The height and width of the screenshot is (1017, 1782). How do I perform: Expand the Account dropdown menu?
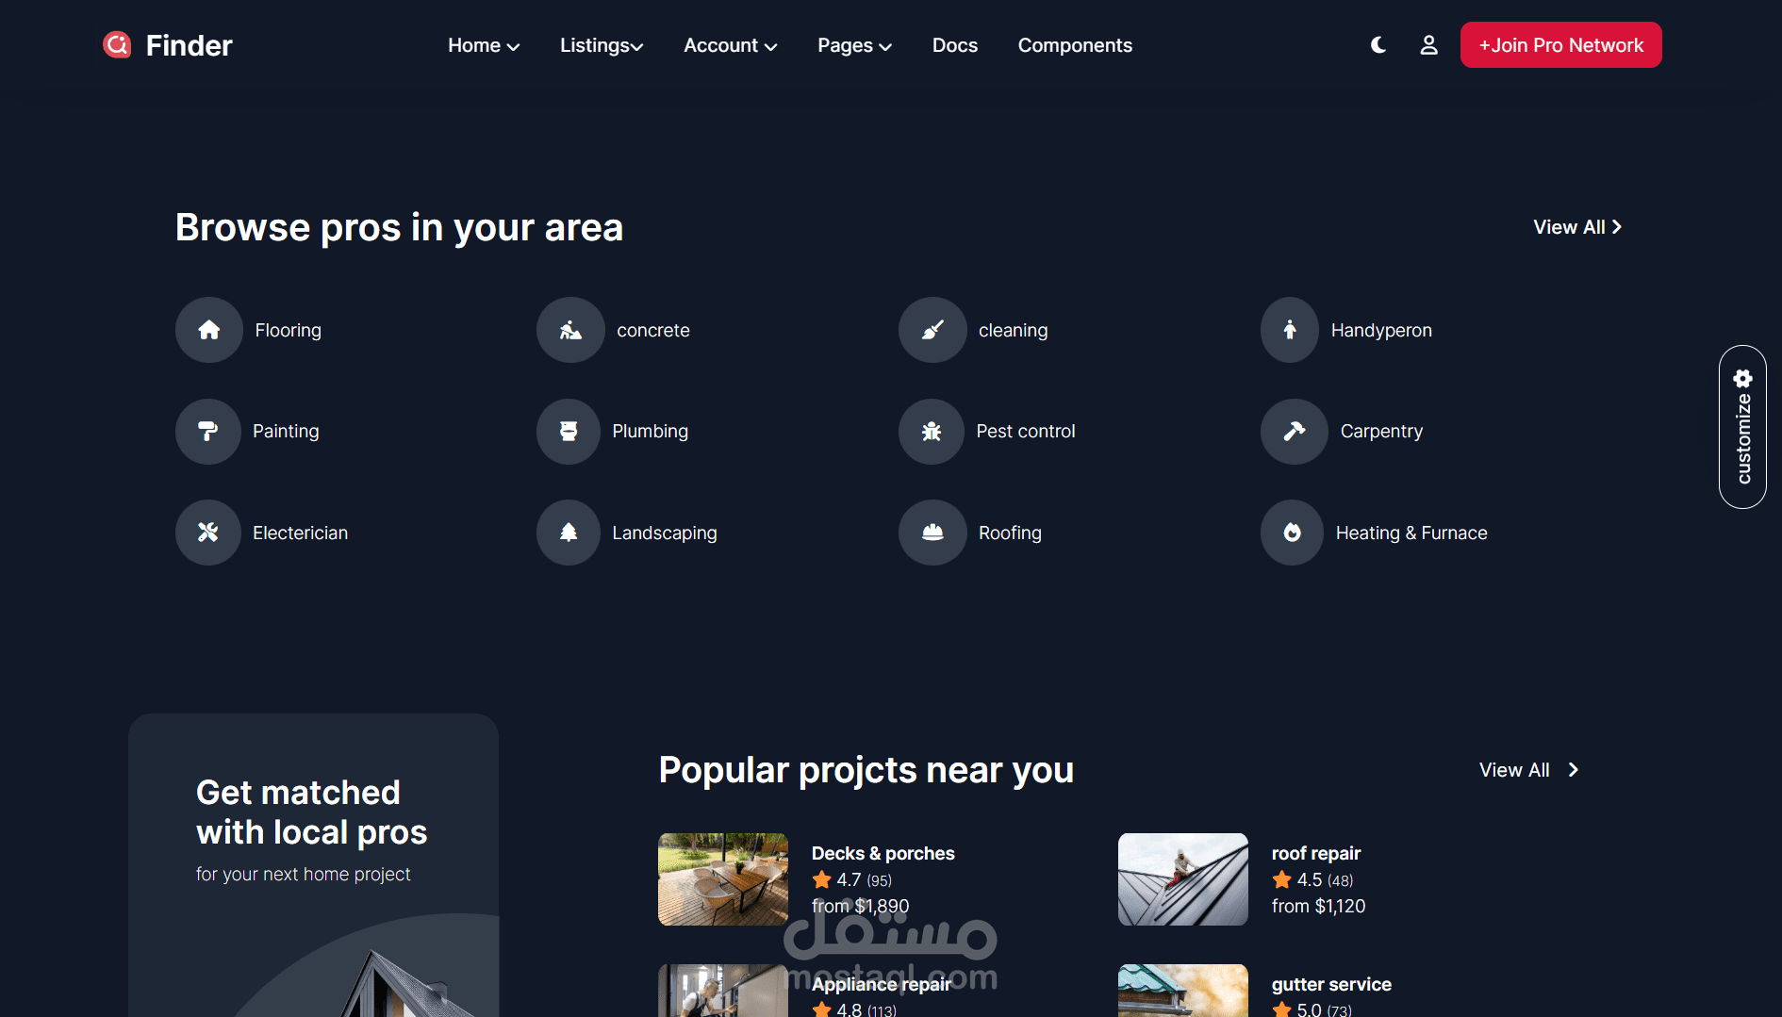tap(731, 45)
